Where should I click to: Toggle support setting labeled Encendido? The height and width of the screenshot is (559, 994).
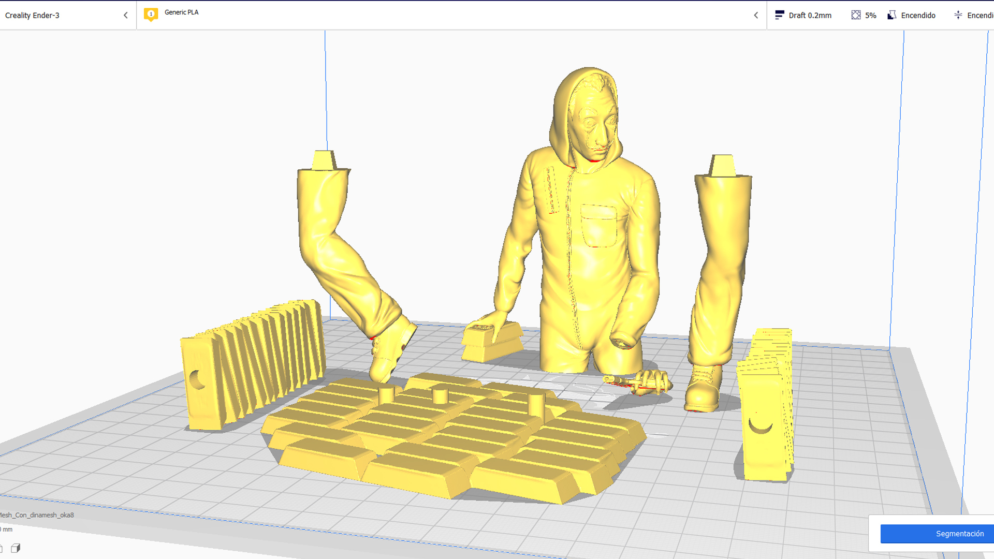[918, 16]
